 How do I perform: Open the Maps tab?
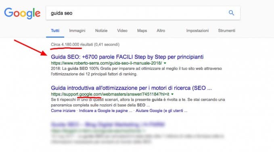[142, 31]
